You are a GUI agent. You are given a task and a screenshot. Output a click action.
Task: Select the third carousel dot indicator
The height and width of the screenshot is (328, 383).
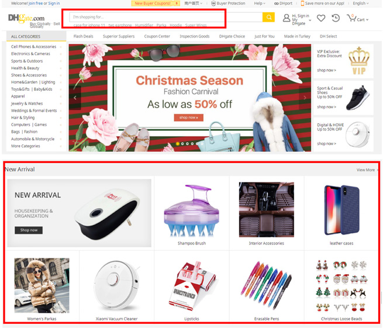pos(187,144)
